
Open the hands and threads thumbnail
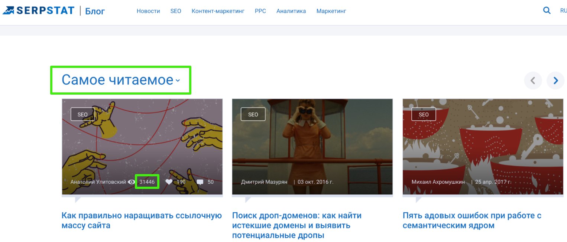pyautogui.click(x=142, y=147)
